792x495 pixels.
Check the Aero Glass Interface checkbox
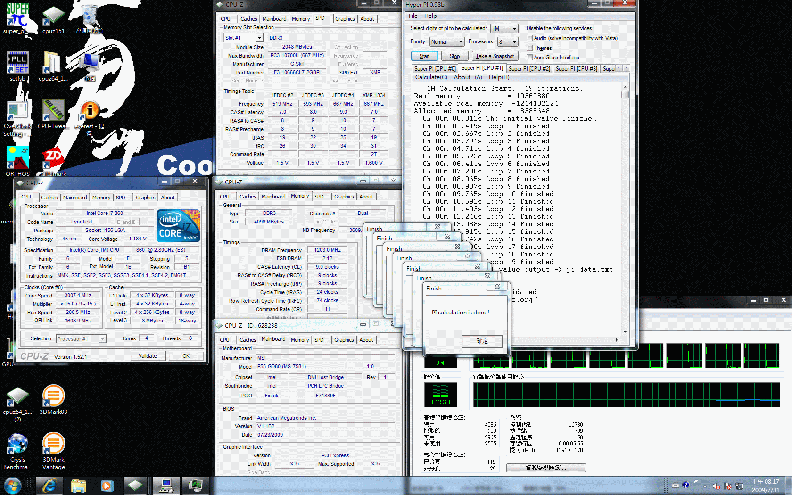(x=529, y=58)
